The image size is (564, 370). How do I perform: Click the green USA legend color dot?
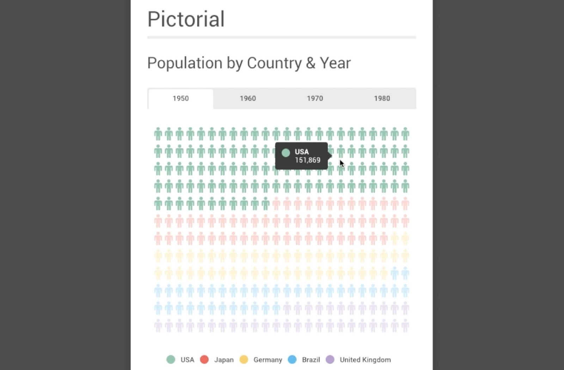click(171, 359)
